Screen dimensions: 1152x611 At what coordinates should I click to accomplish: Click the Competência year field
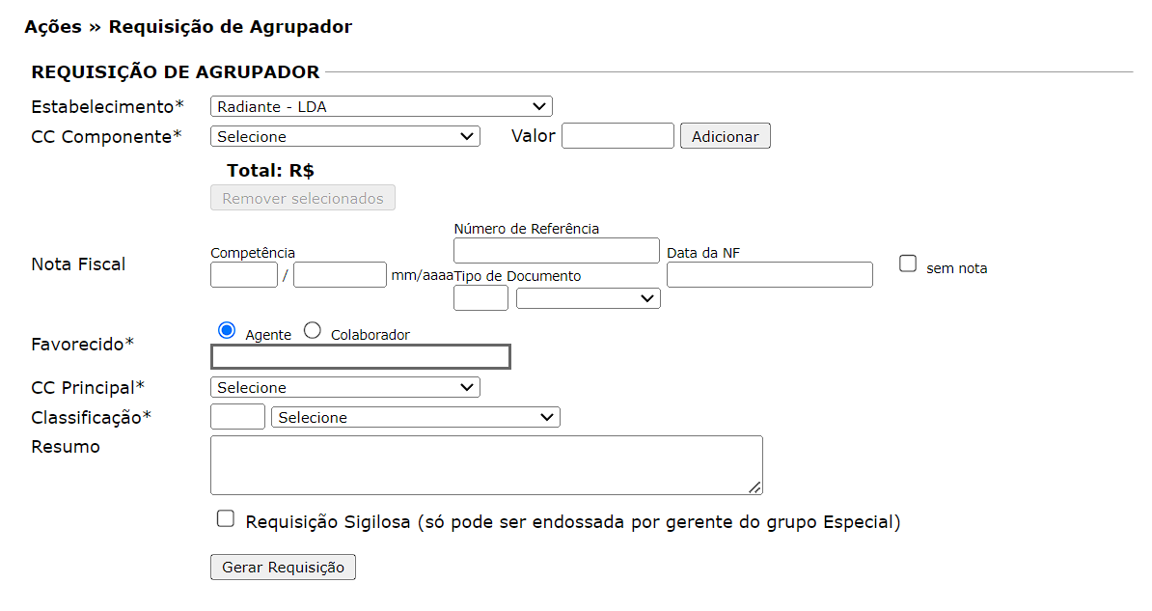340,275
